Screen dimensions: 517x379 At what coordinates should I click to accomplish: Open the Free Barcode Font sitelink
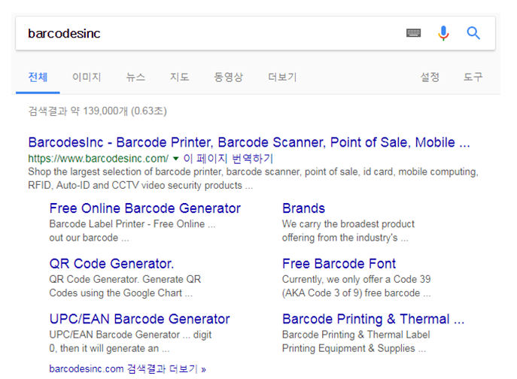pos(339,264)
